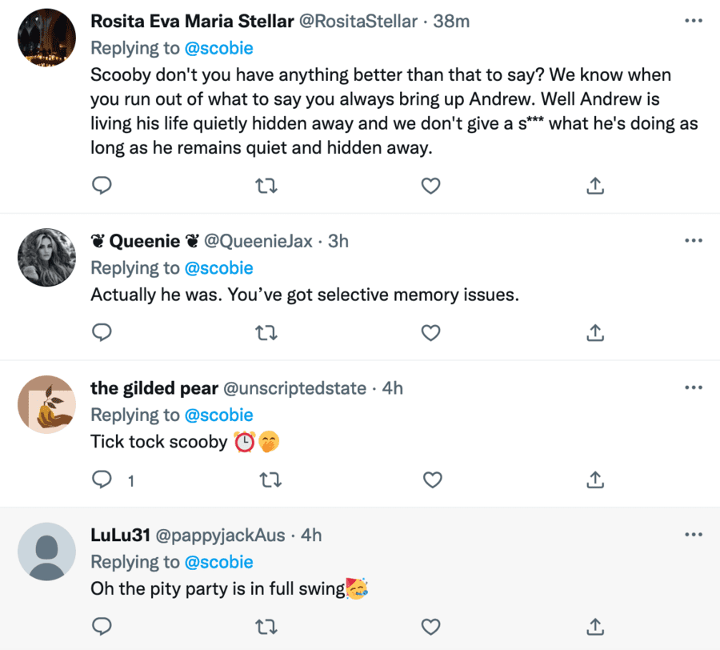
Task: Share LuLu31's tweet
Action: pos(594,625)
